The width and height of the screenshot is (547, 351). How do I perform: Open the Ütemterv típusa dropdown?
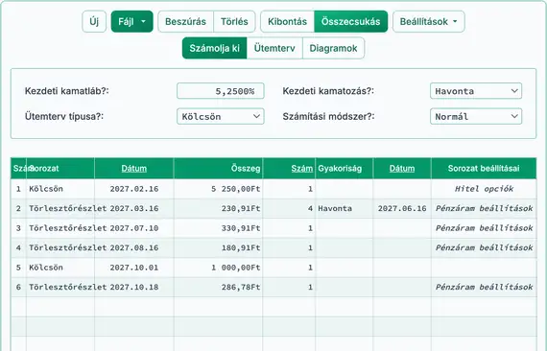pyautogui.click(x=221, y=116)
